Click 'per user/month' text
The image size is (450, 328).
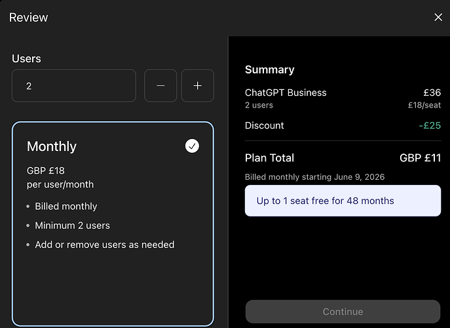(60, 184)
